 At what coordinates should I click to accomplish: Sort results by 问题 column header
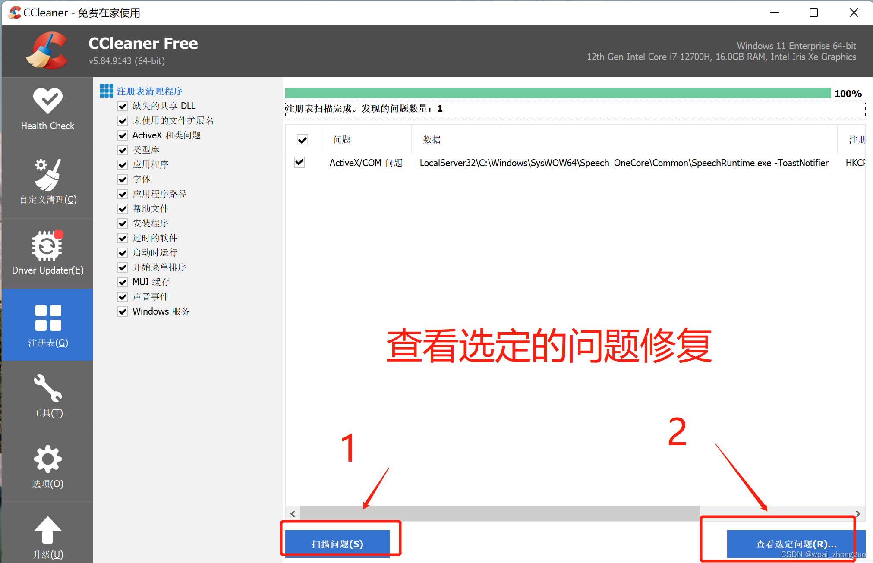(366, 139)
